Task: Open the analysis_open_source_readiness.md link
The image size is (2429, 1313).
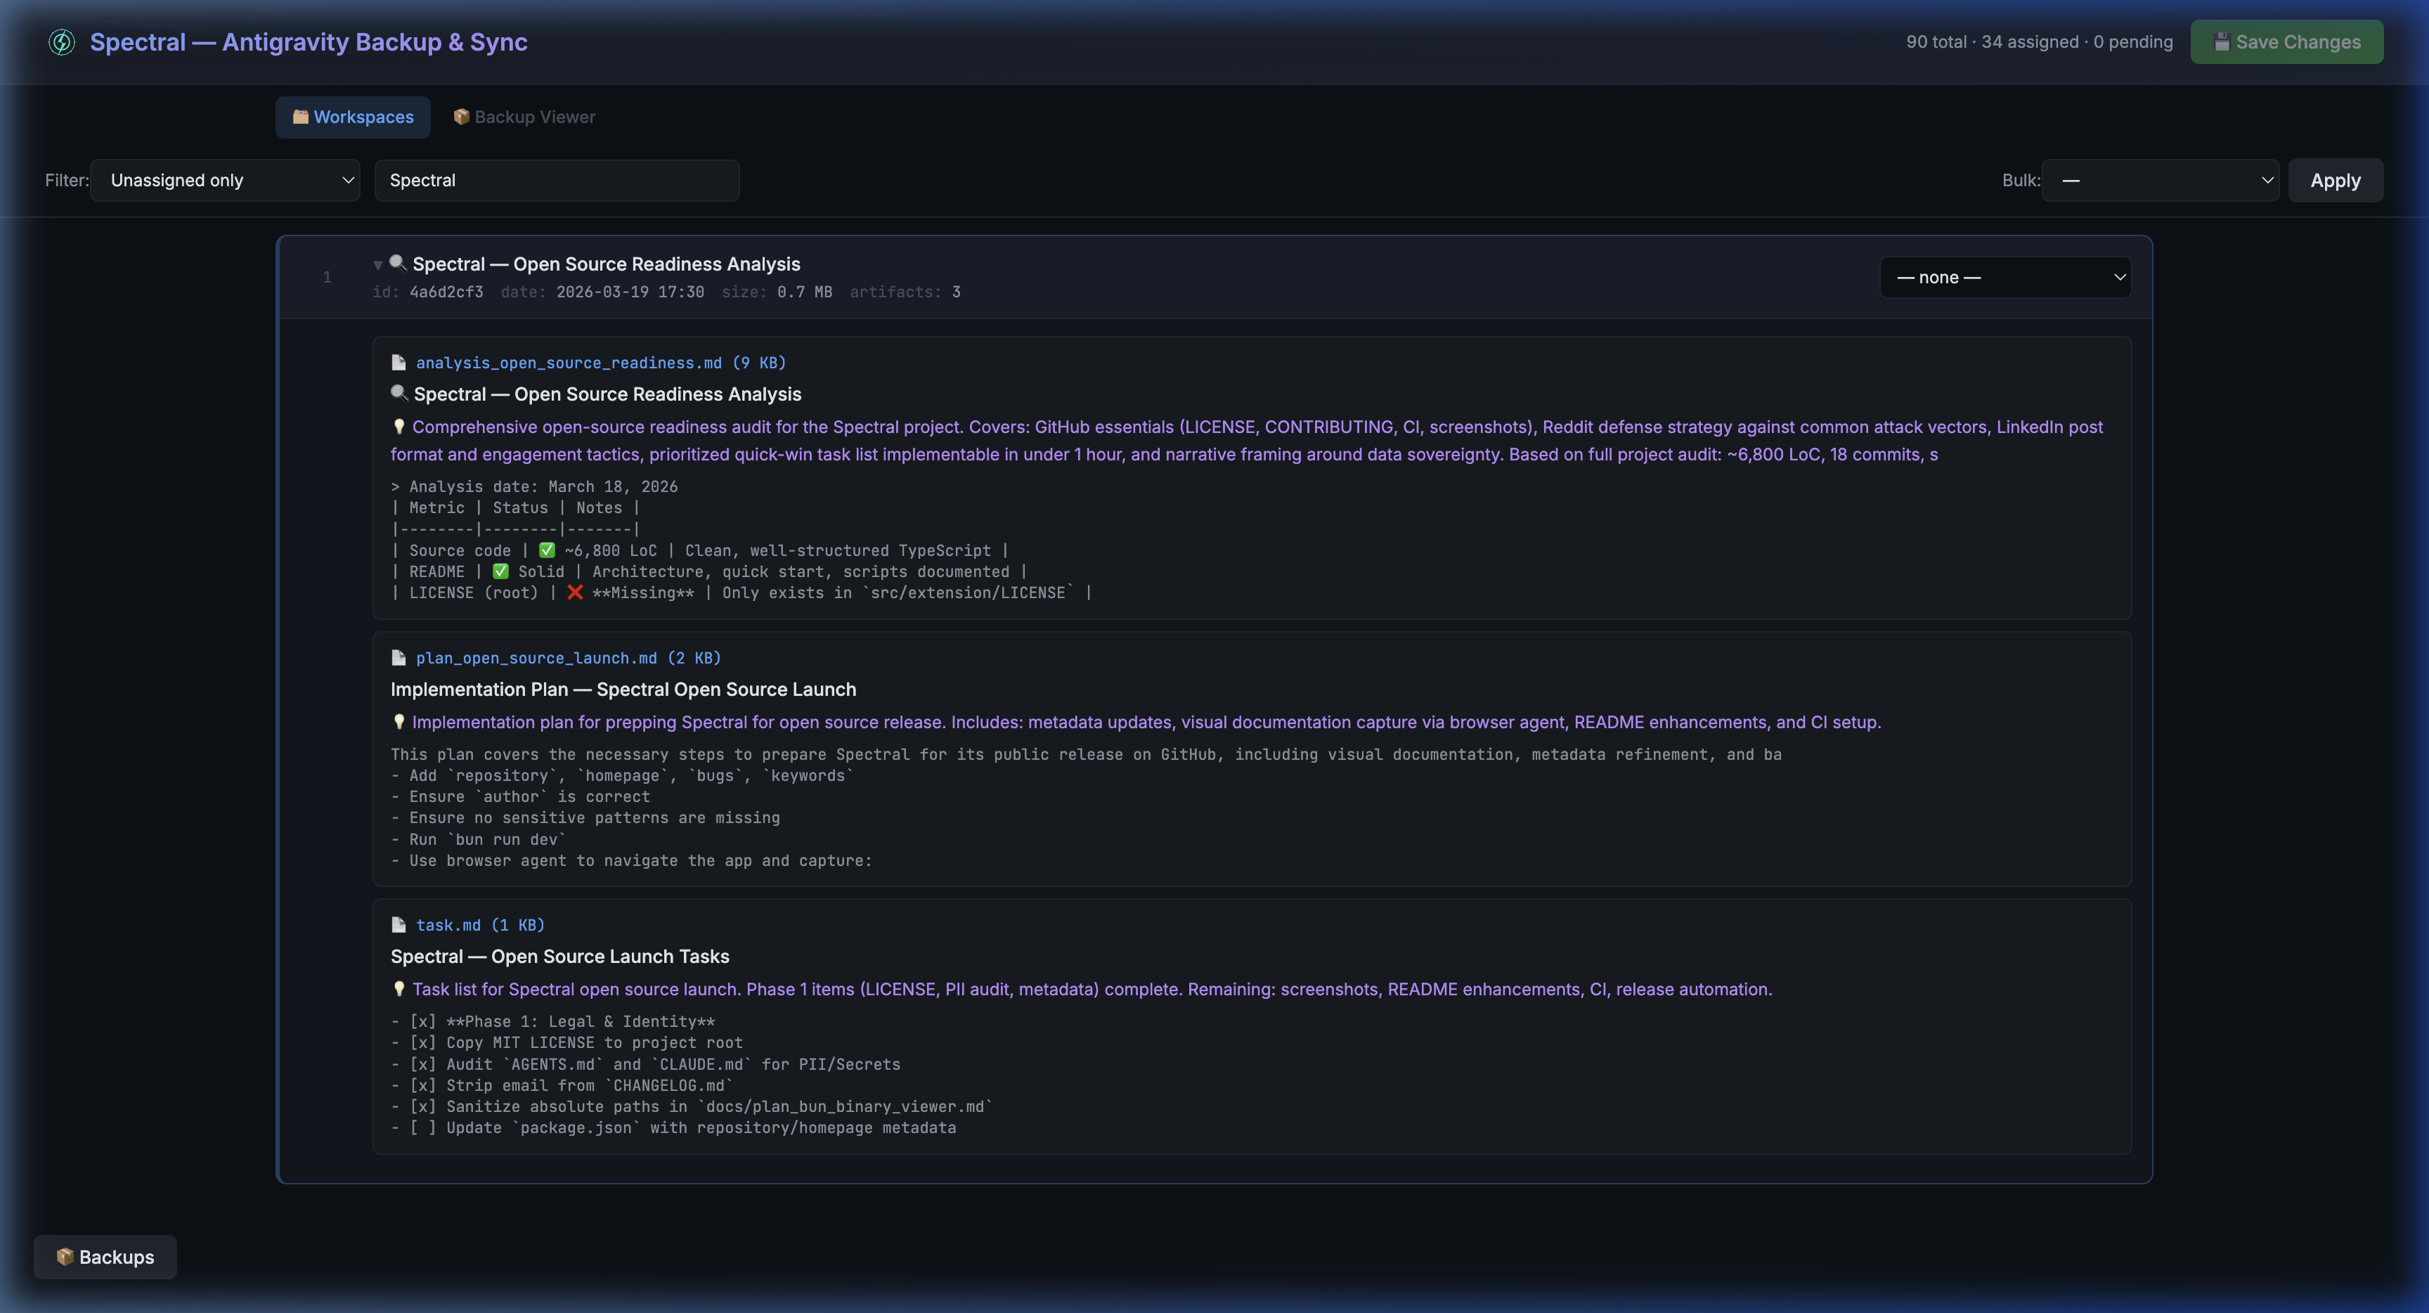Action: click(569, 363)
